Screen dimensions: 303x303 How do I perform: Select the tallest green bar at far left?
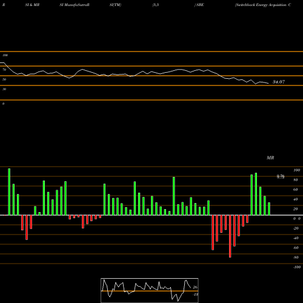point(9,191)
